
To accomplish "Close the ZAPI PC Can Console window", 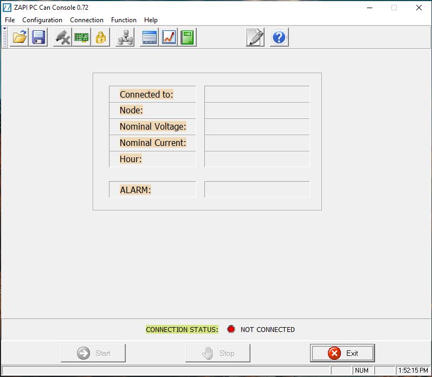I will 419,8.
